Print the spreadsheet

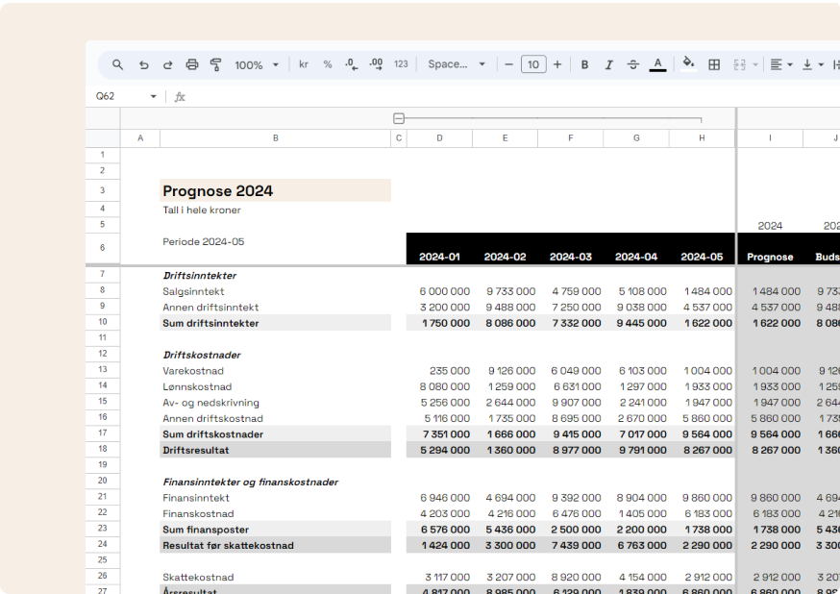pos(191,64)
